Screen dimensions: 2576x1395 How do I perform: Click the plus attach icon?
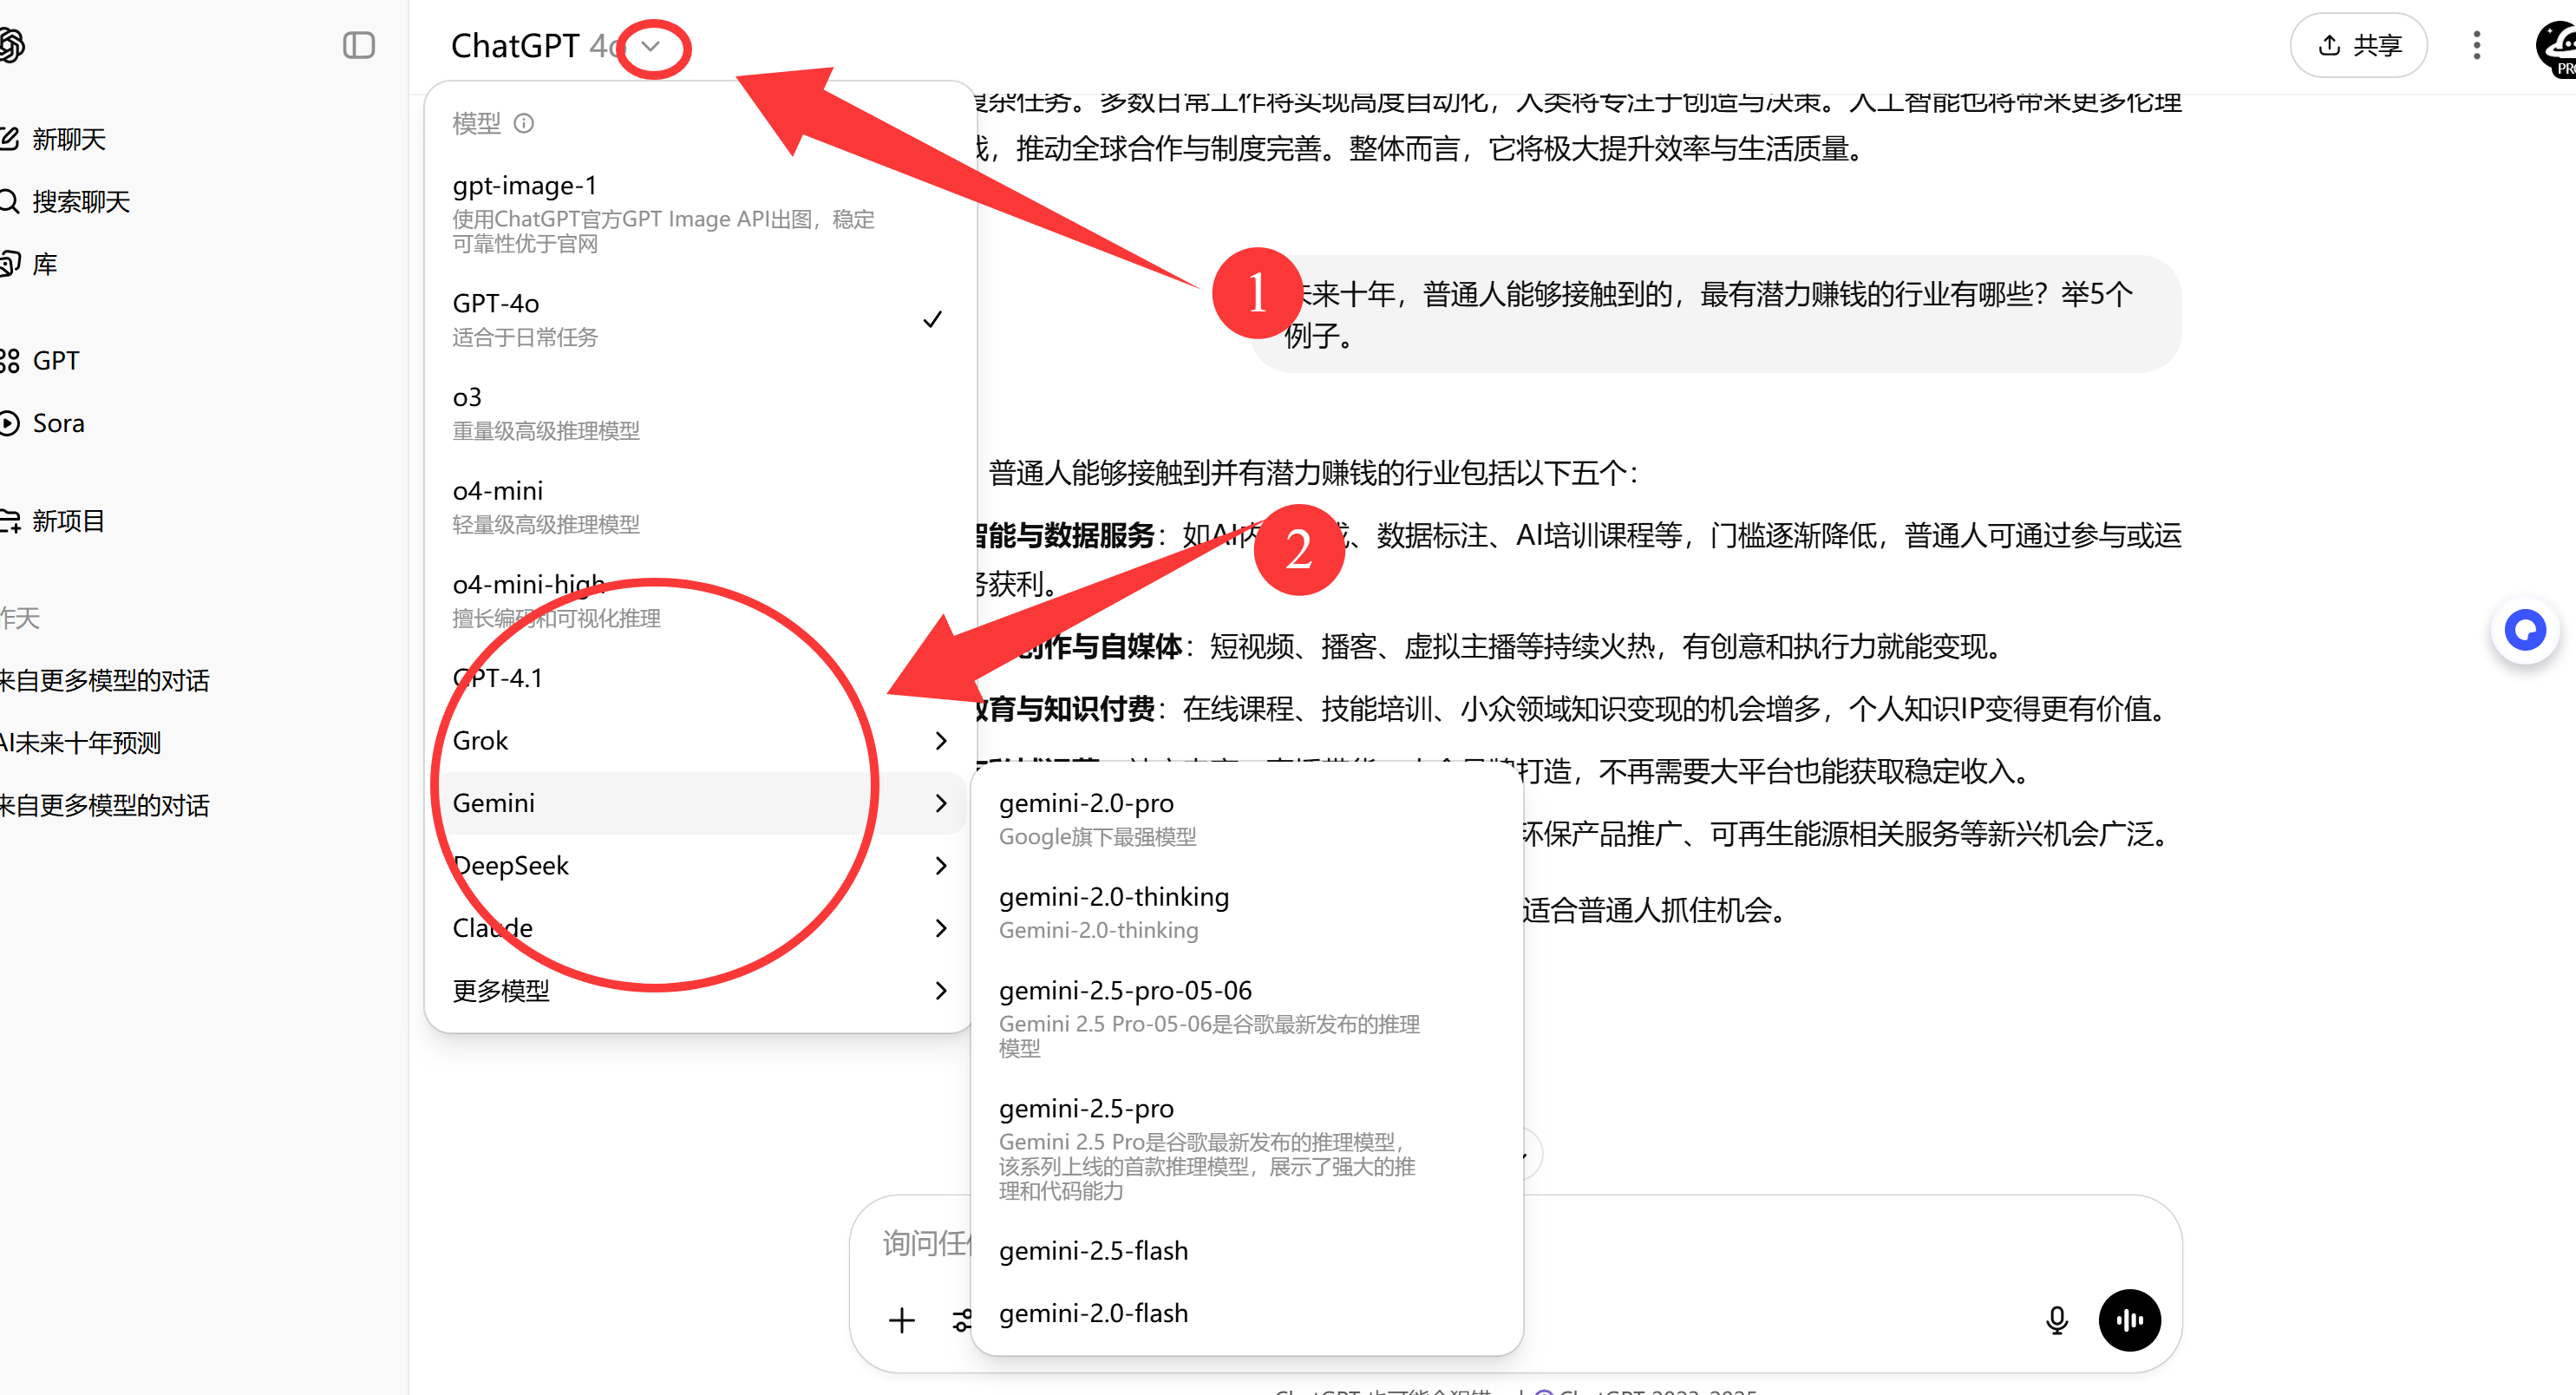point(901,1320)
